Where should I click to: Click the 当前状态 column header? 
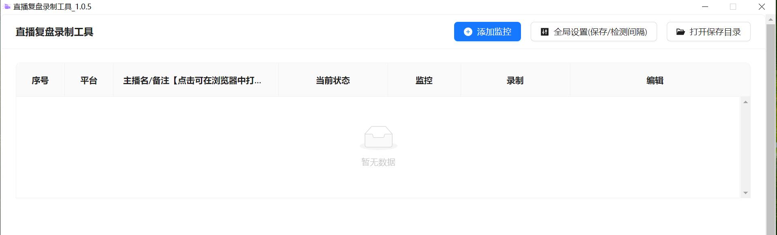pyautogui.click(x=333, y=80)
